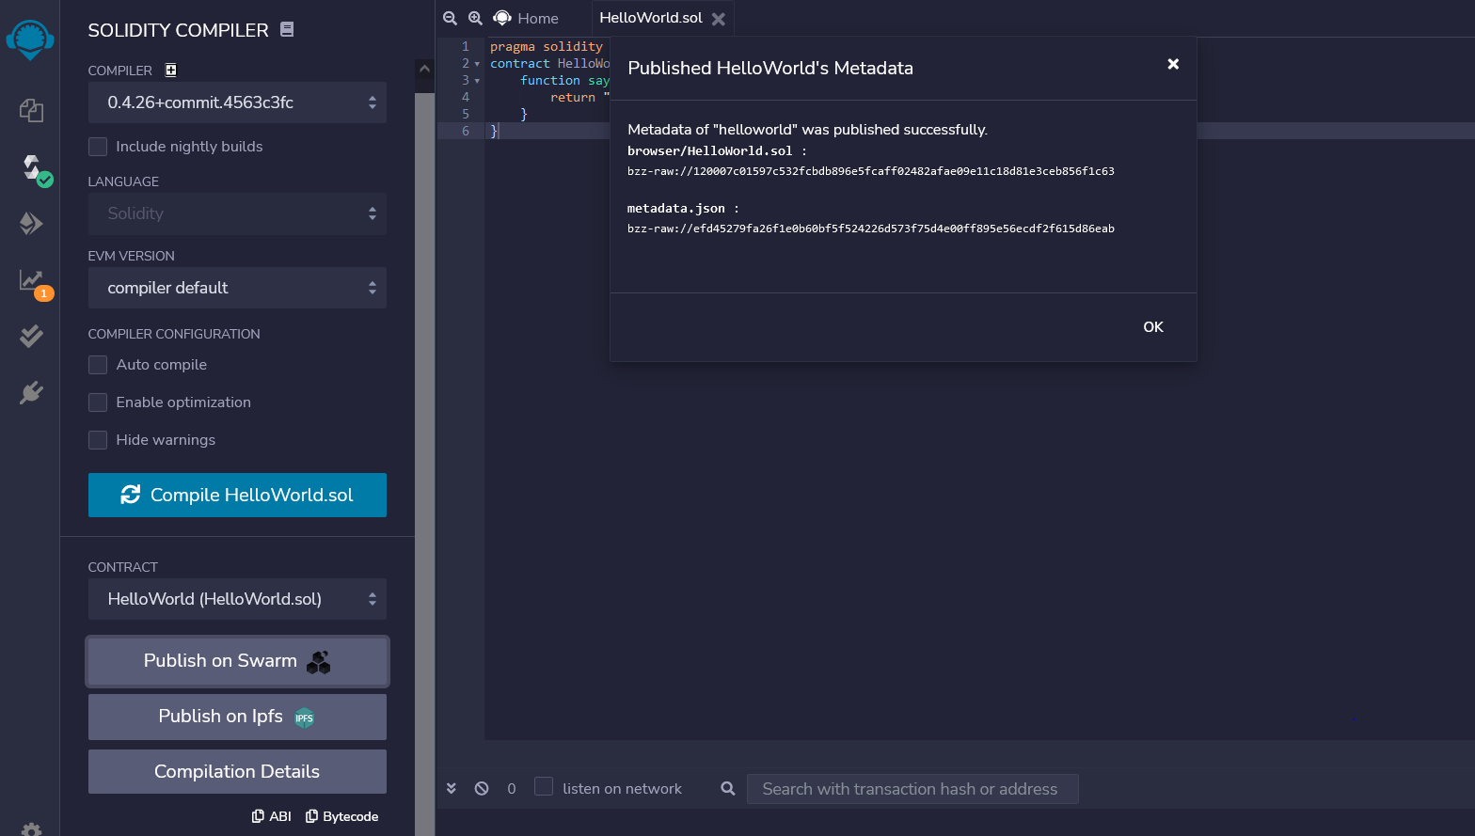Click the Remix logo icon
The image size is (1475, 836).
click(30, 39)
